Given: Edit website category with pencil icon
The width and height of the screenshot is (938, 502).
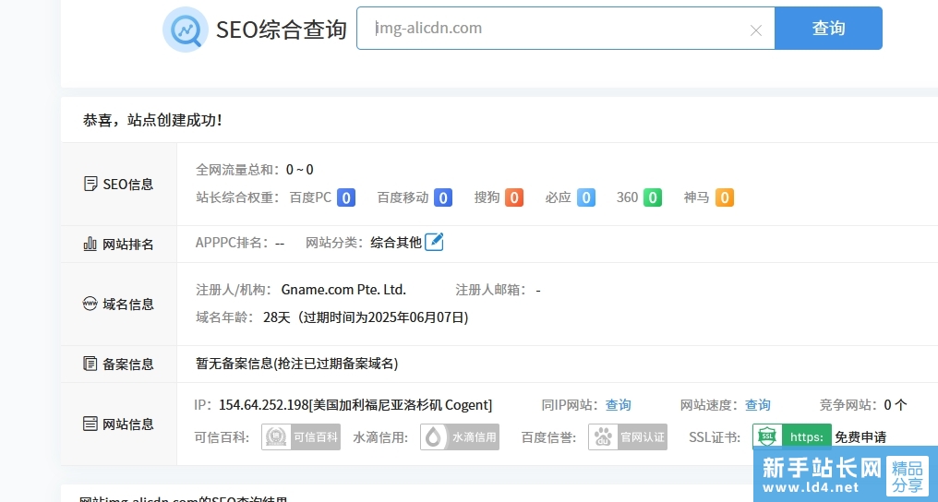Looking at the screenshot, I should click(x=434, y=242).
